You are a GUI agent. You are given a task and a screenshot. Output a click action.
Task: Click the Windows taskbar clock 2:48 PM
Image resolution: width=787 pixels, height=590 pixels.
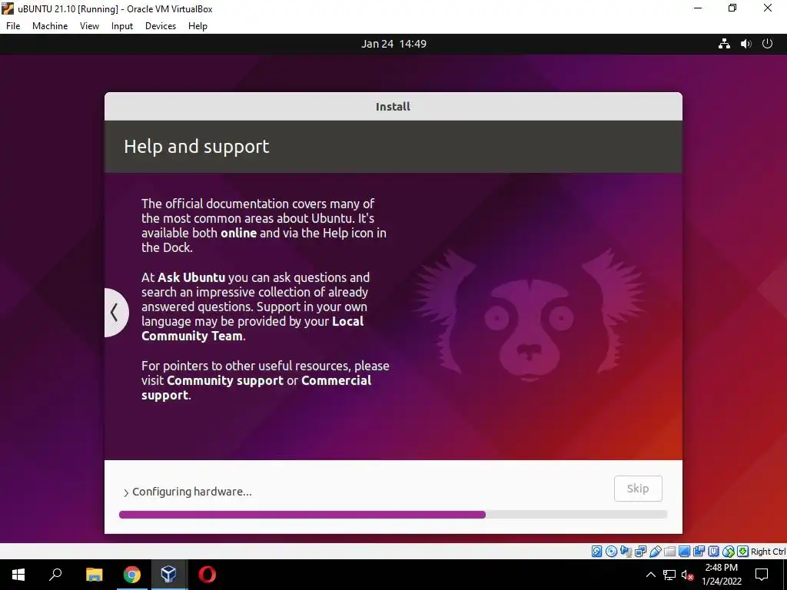click(721, 575)
